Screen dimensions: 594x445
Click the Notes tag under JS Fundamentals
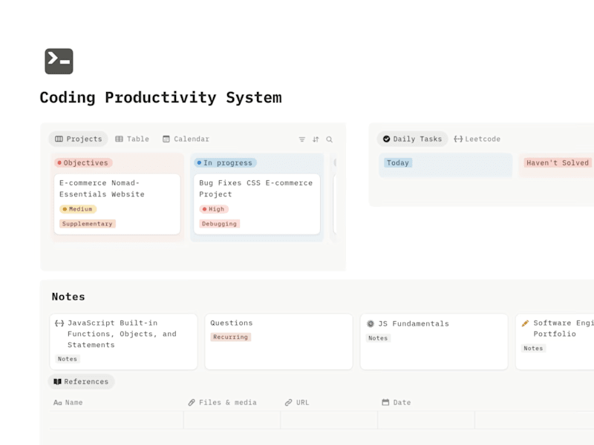[x=378, y=338]
